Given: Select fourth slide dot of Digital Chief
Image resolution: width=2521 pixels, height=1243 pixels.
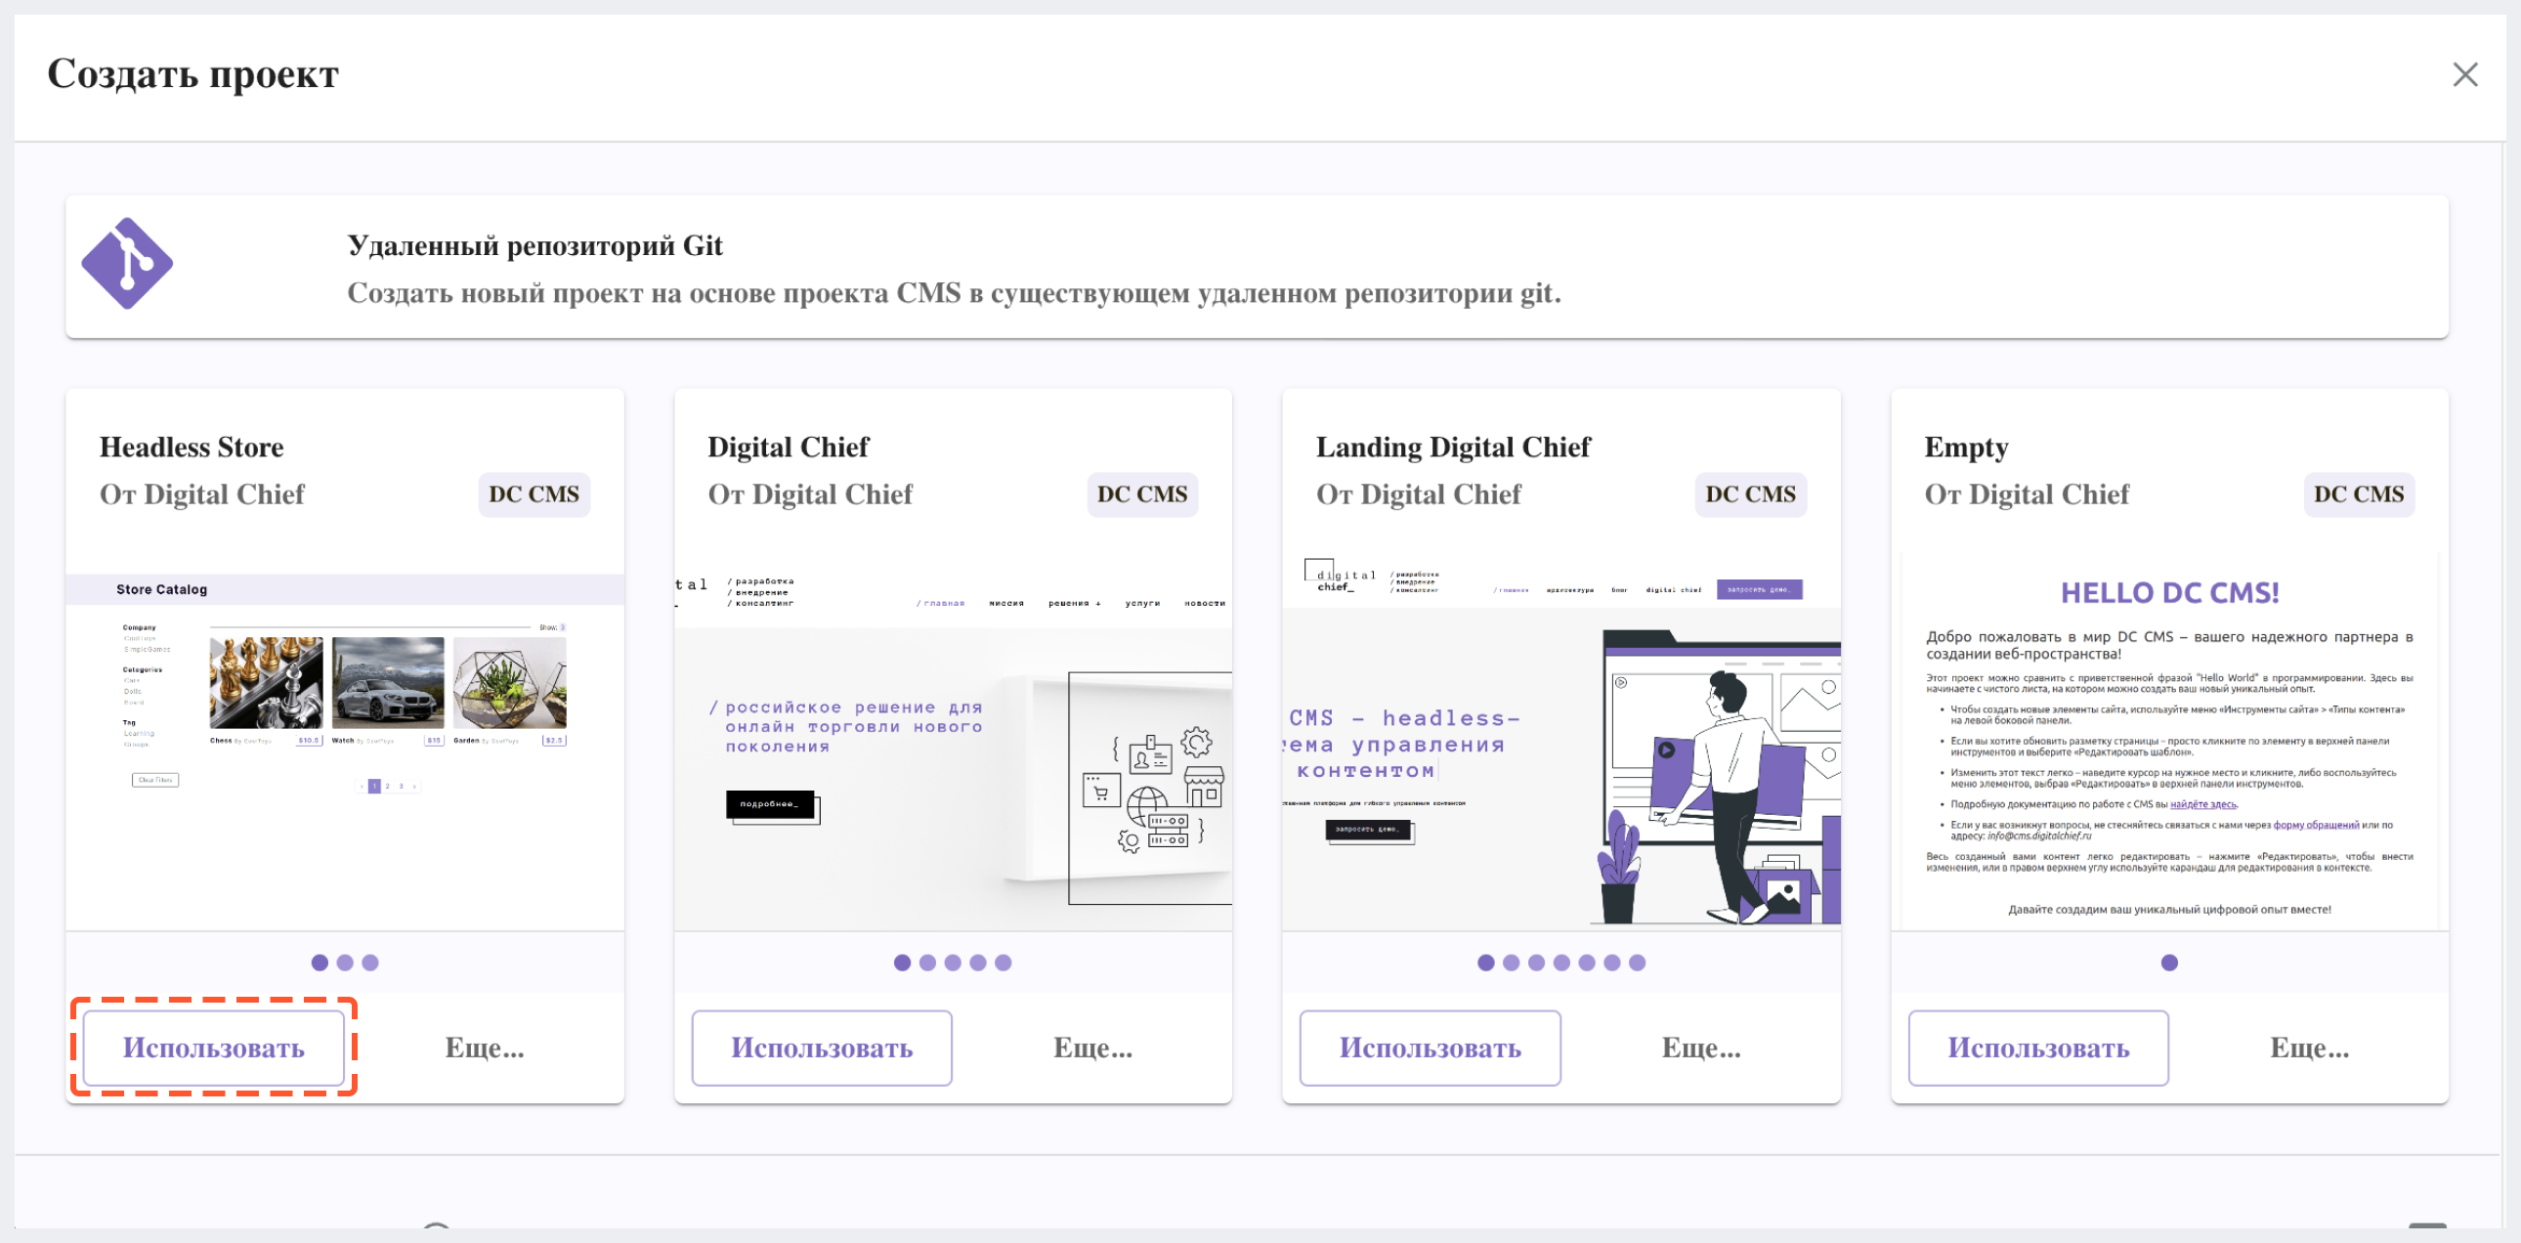Looking at the screenshot, I should coord(978,963).
